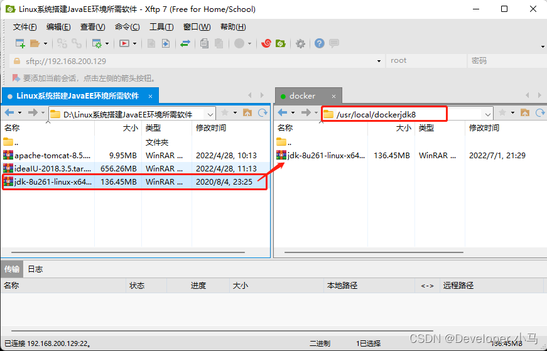Close the docker tab
This screenshot has height=351, width=547.
tap(334, 96)
